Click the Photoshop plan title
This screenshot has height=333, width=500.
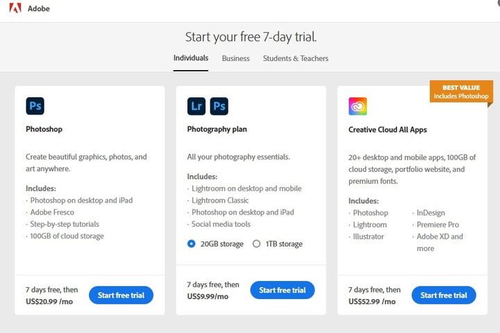(44, 129)
